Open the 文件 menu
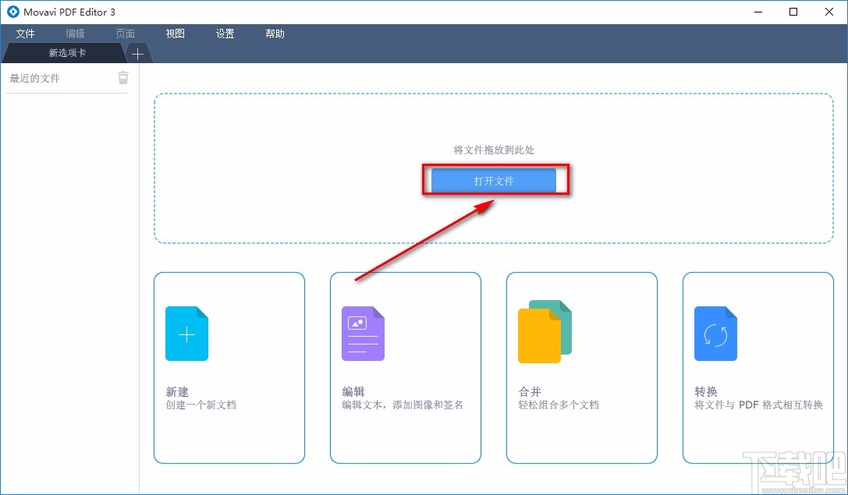848x495 pixels. [25, 34]
